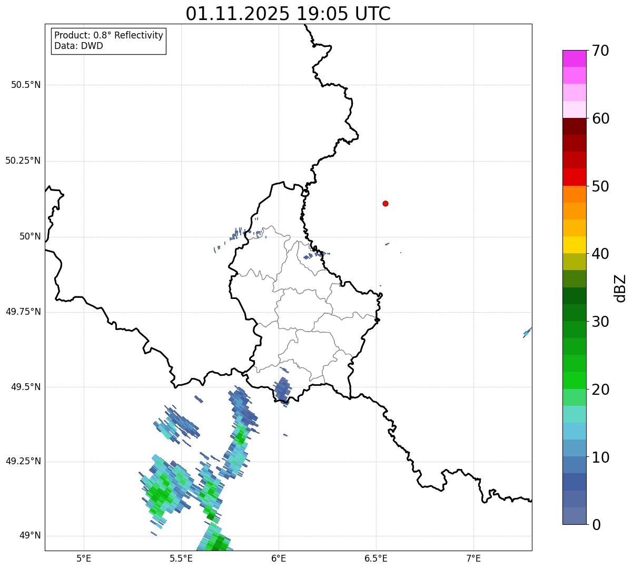Image resolution: width=633 pixels, height=569 pixels.
Task: Click the 10 label on colorbar
Action: [600, 457]
